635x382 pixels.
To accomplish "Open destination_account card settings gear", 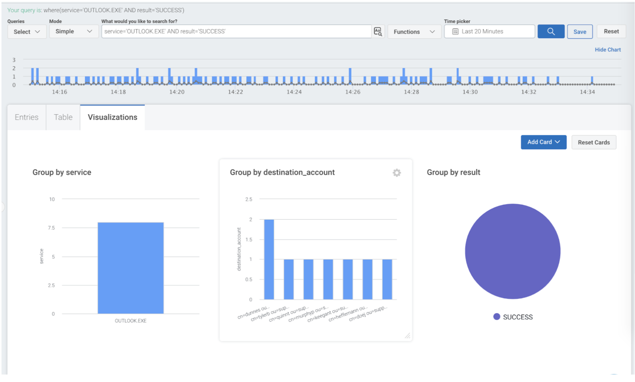I will 396,173.
